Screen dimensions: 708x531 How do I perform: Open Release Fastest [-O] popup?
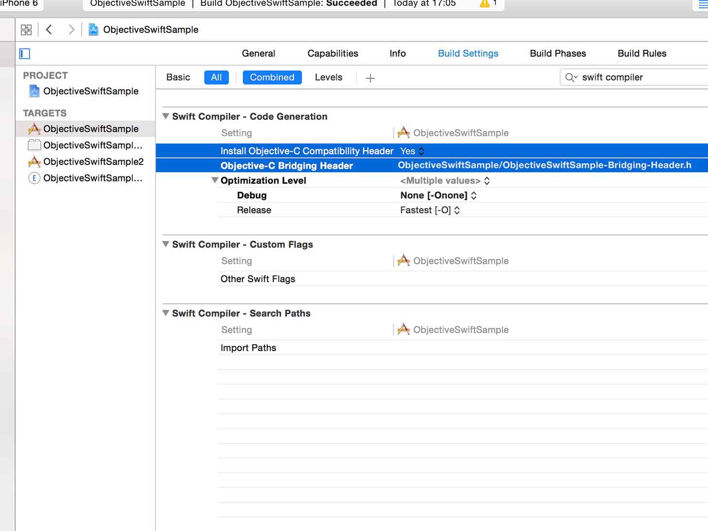tap(430, 210)
